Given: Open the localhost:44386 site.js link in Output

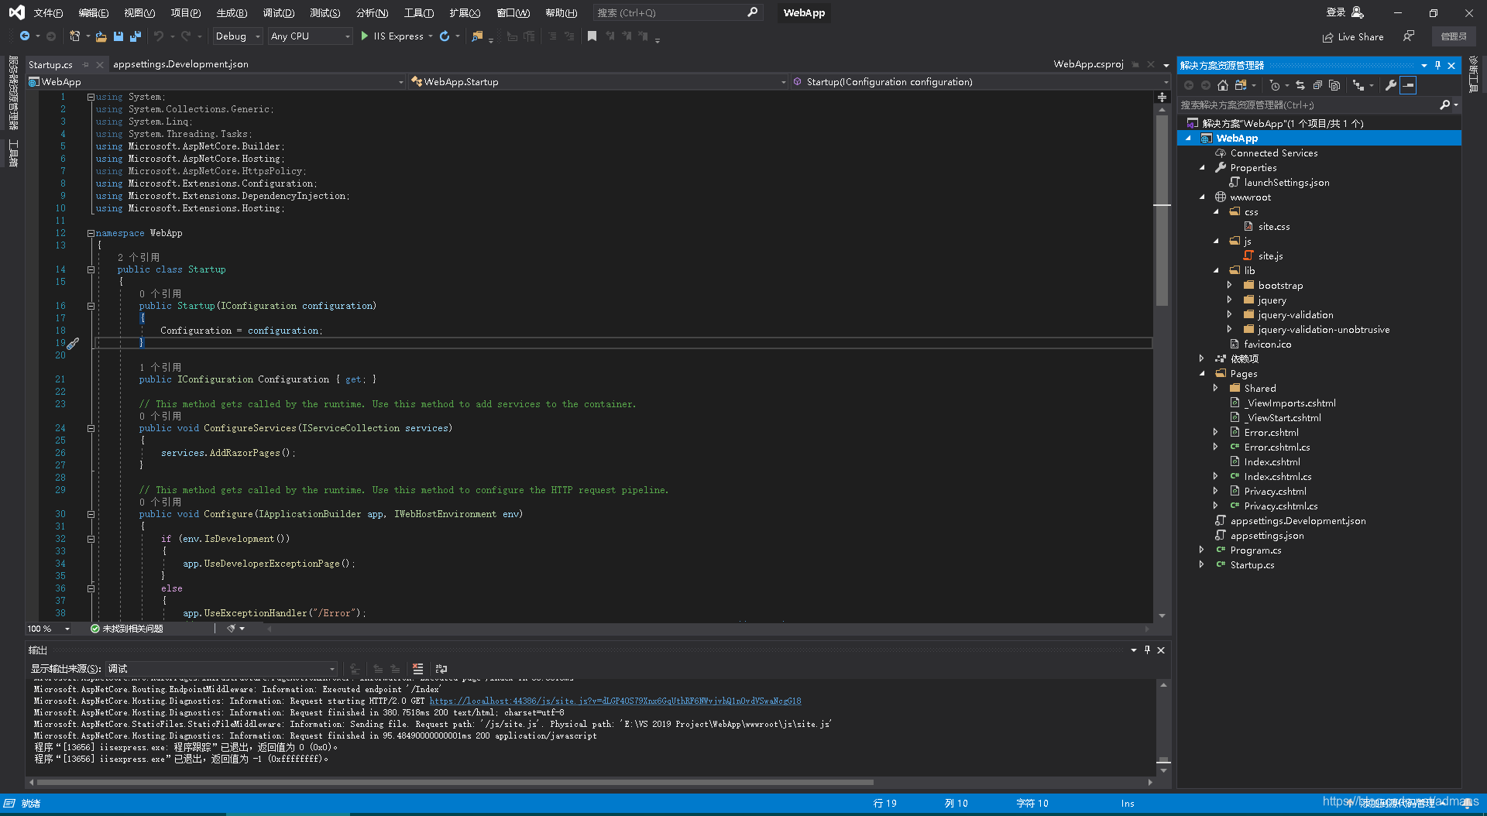Looking at the screenshot, I should click(615, 701).
